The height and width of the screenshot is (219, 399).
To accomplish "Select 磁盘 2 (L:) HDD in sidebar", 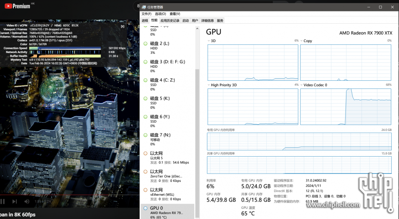I will click(x=167, y=48).
